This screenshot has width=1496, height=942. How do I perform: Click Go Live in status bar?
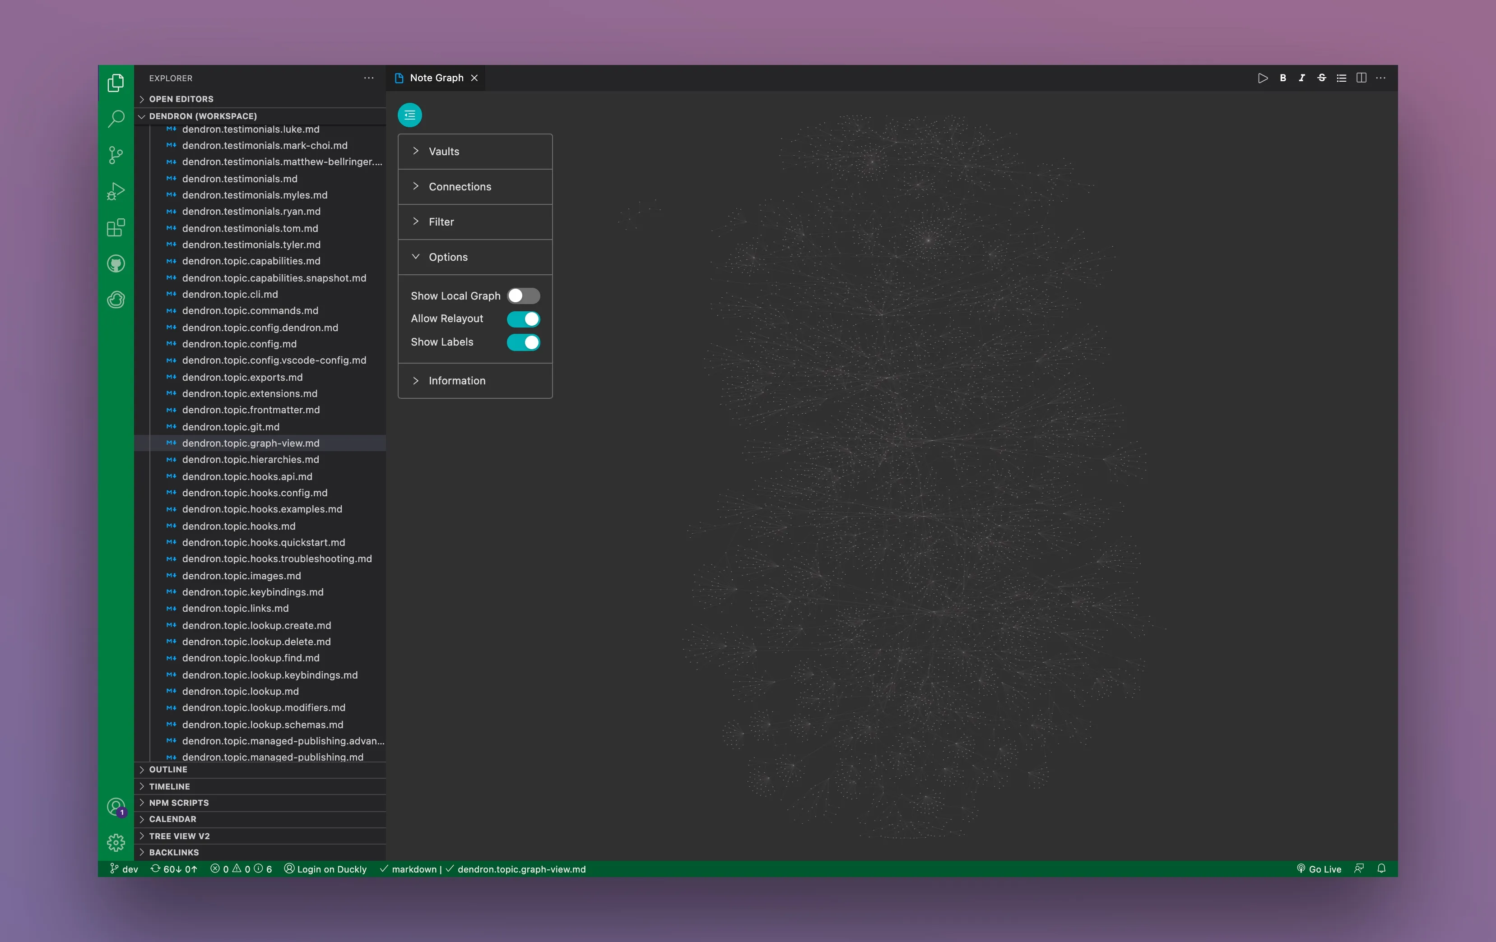pos(1318,869)
